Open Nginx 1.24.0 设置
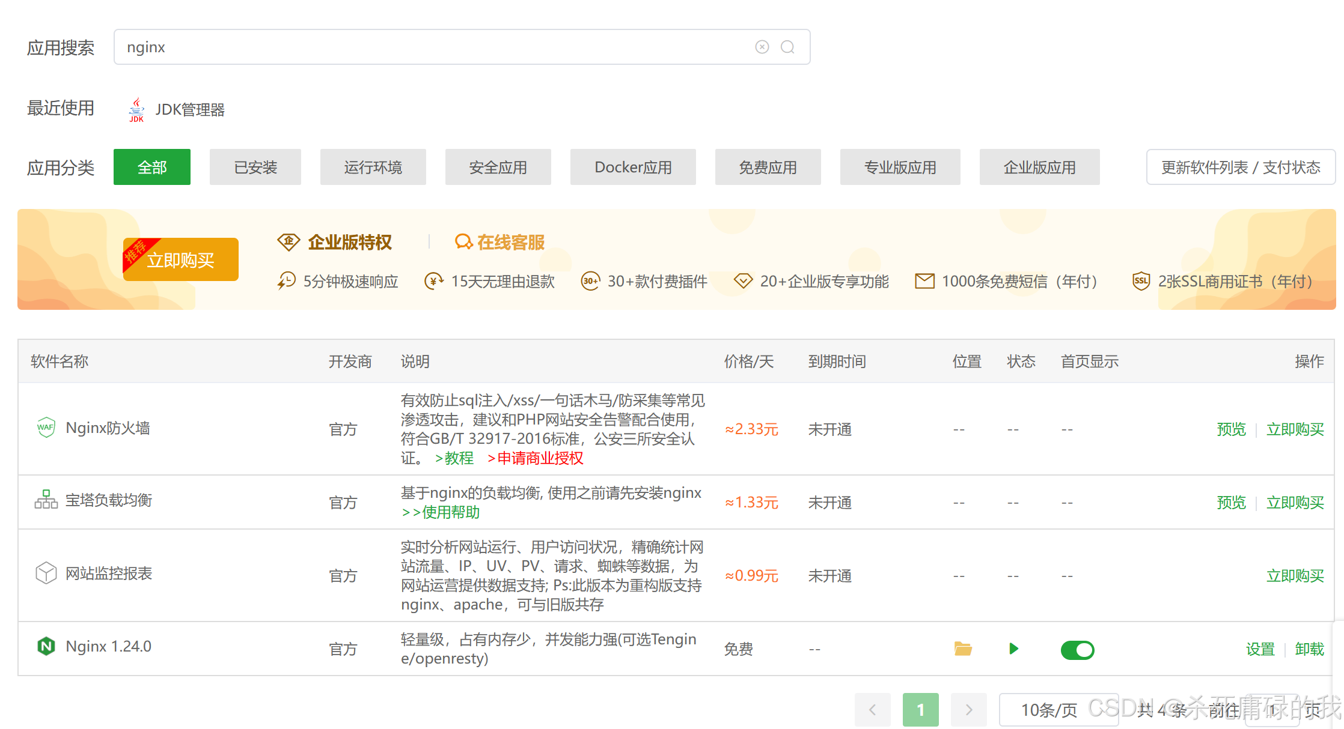The height and width of the screenshot is (729, 1344). click(x=1260, y=649)
